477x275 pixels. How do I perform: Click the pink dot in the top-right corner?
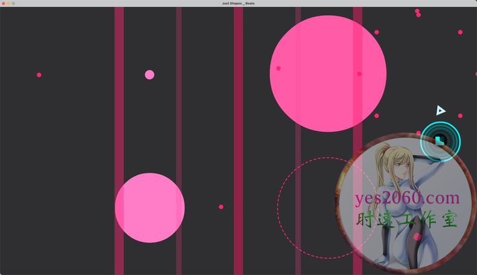click(460, 32)
